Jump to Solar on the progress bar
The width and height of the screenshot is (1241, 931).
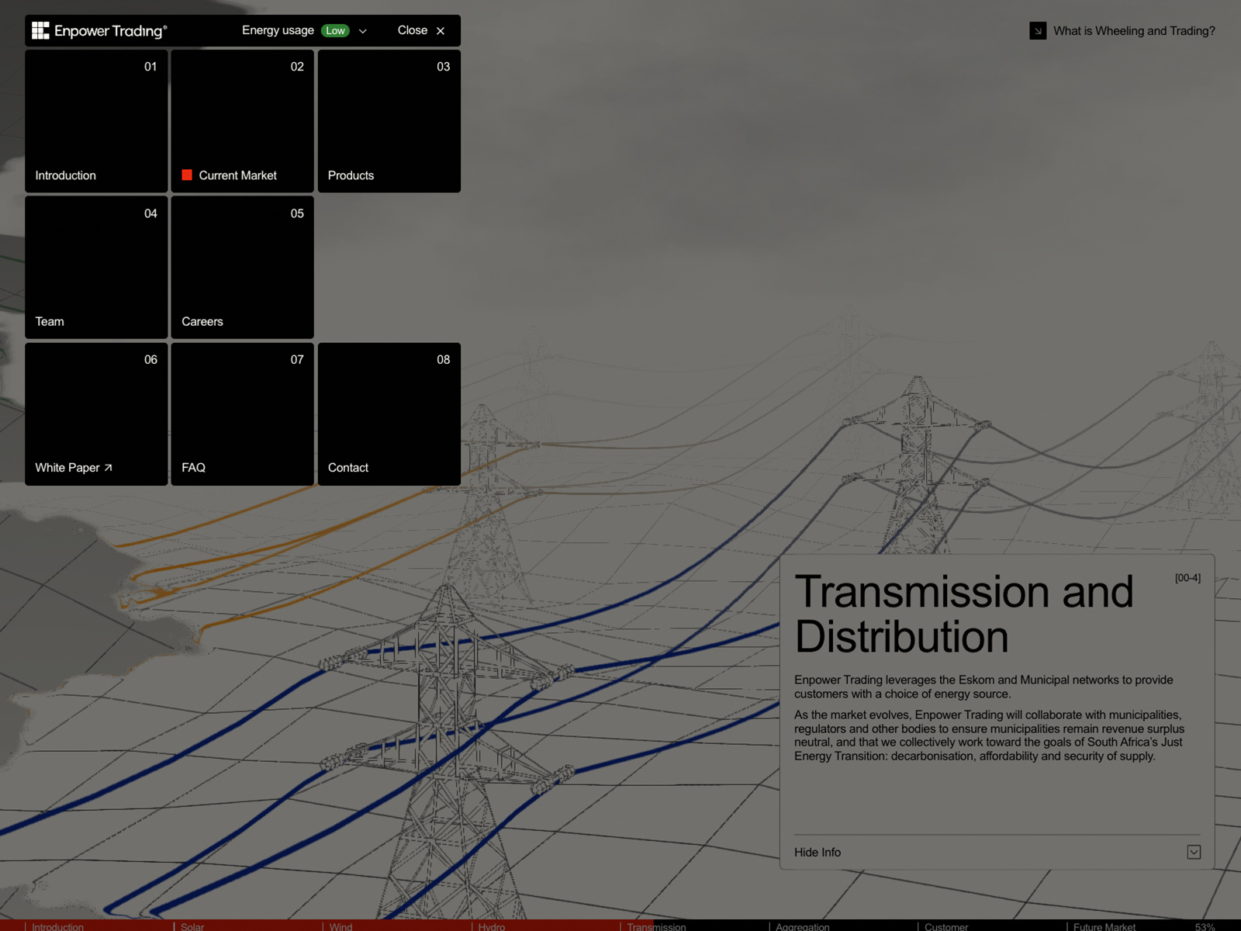(x=192, y=926)
